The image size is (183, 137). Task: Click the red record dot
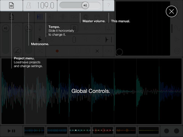click(57, 51)
